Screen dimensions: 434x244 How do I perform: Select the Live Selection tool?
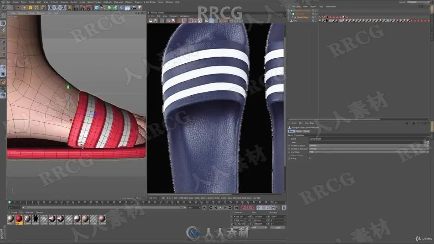coord(18,7)
